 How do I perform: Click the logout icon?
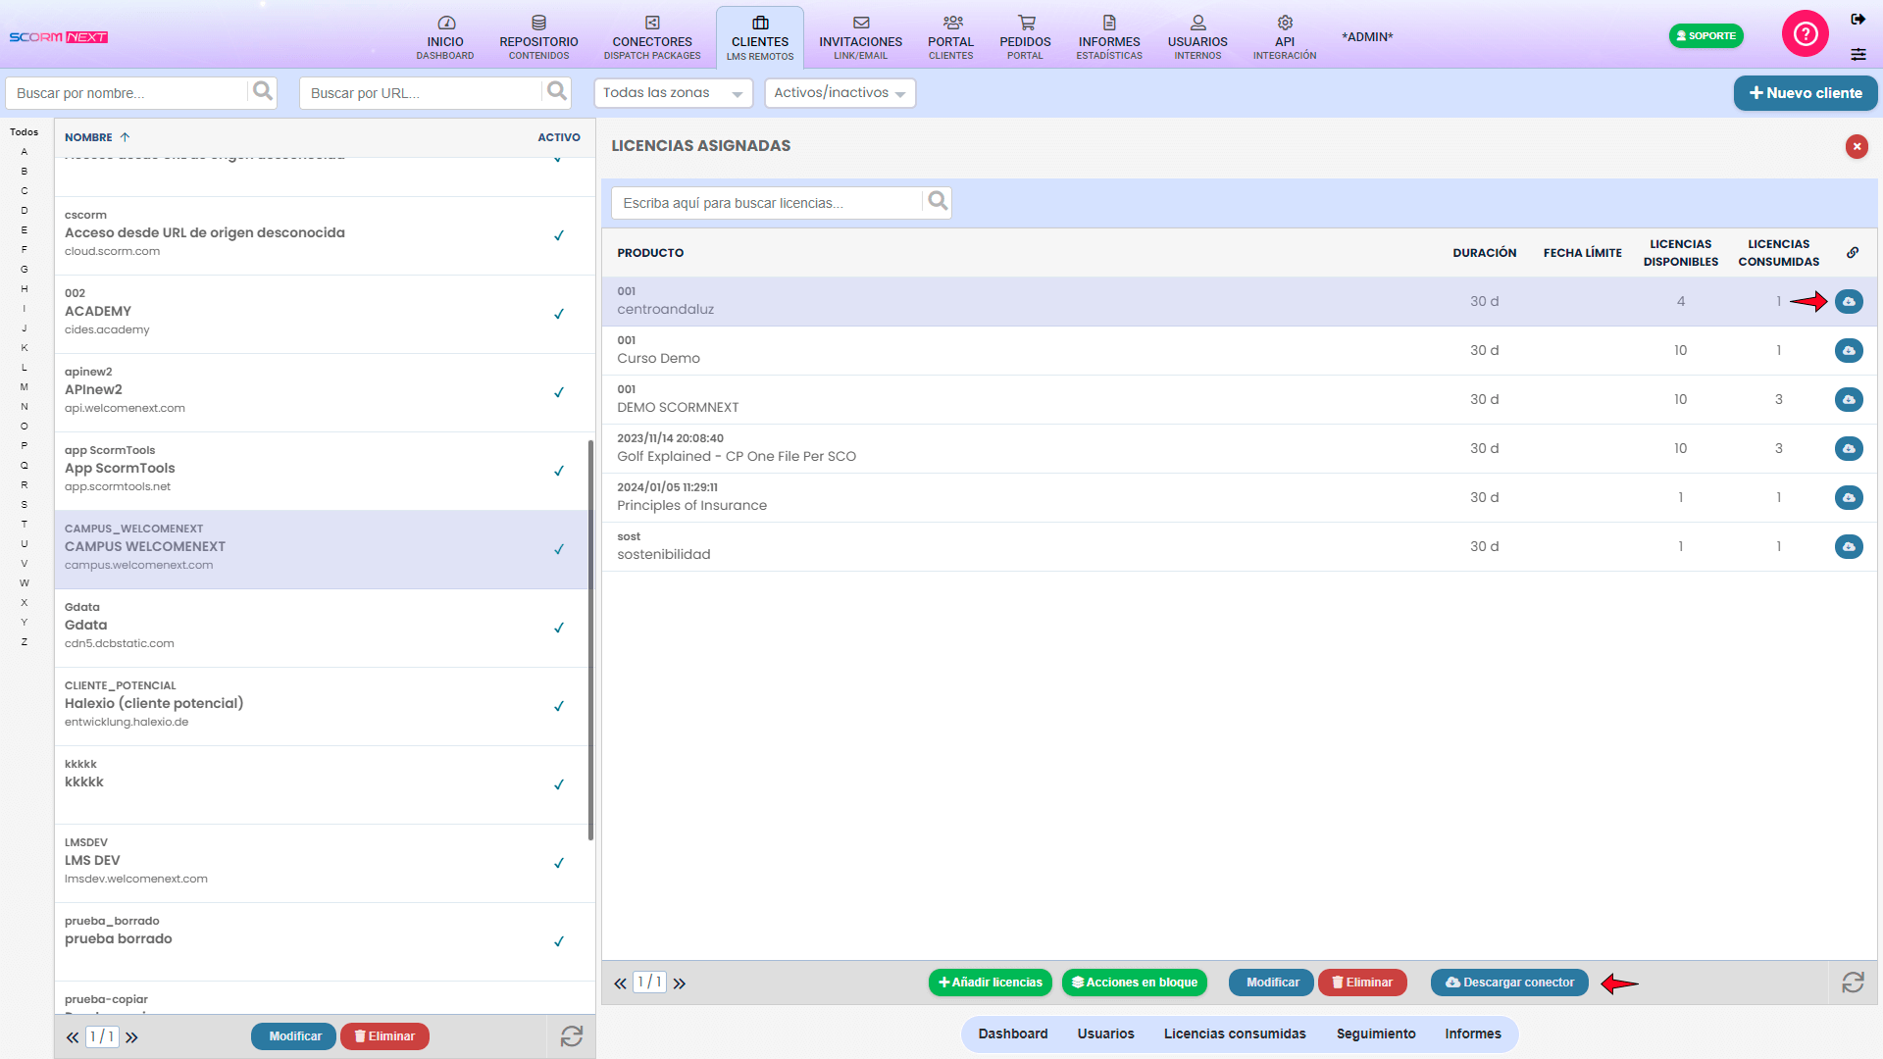tap(1858, 20)
